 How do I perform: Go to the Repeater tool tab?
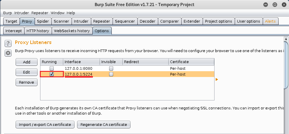click(102, 21)
